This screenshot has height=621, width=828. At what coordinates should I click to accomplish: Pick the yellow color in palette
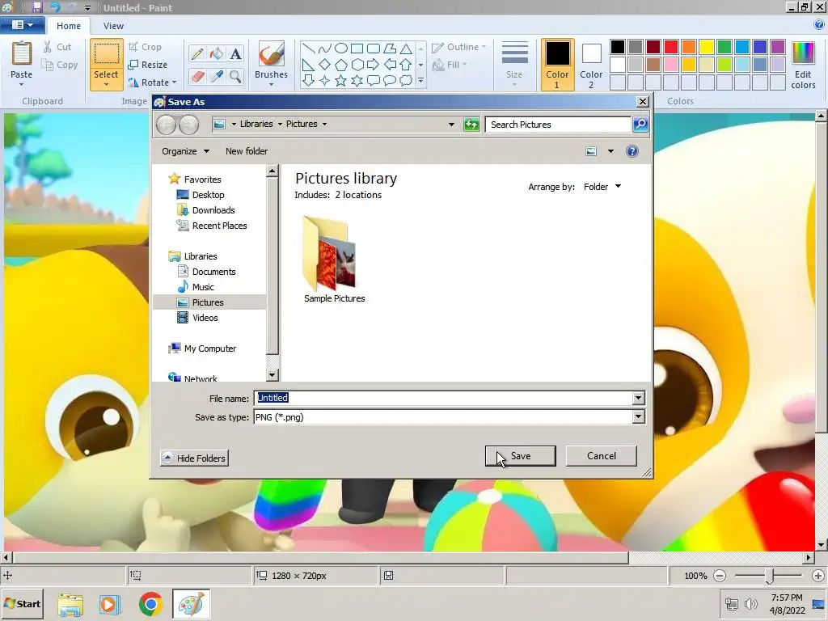(x=707, y=47)
